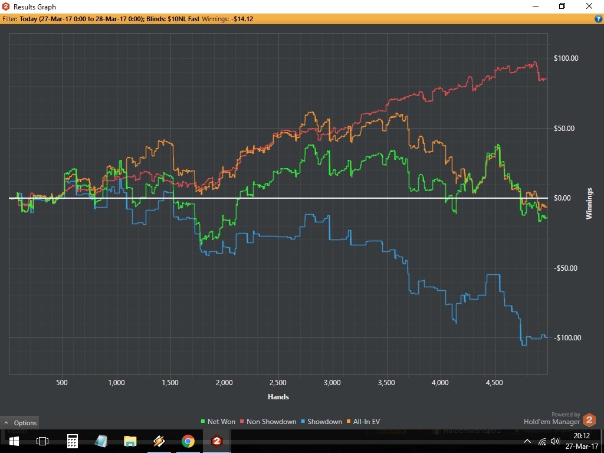
Task: Toggle the Non Showdown legend label
Action: tap(271, 422)
